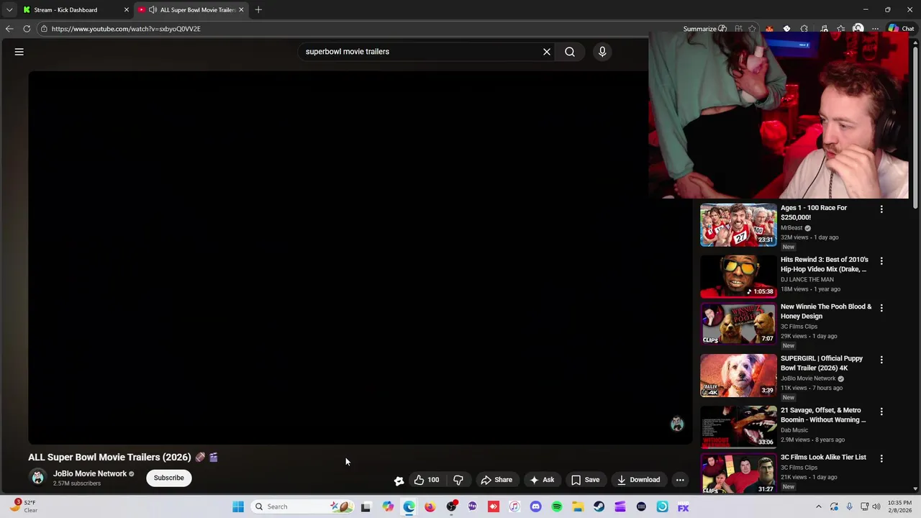921x518 pixels.
Task: Open the browser extensions puzzle icon
Action: click(804, 29)
